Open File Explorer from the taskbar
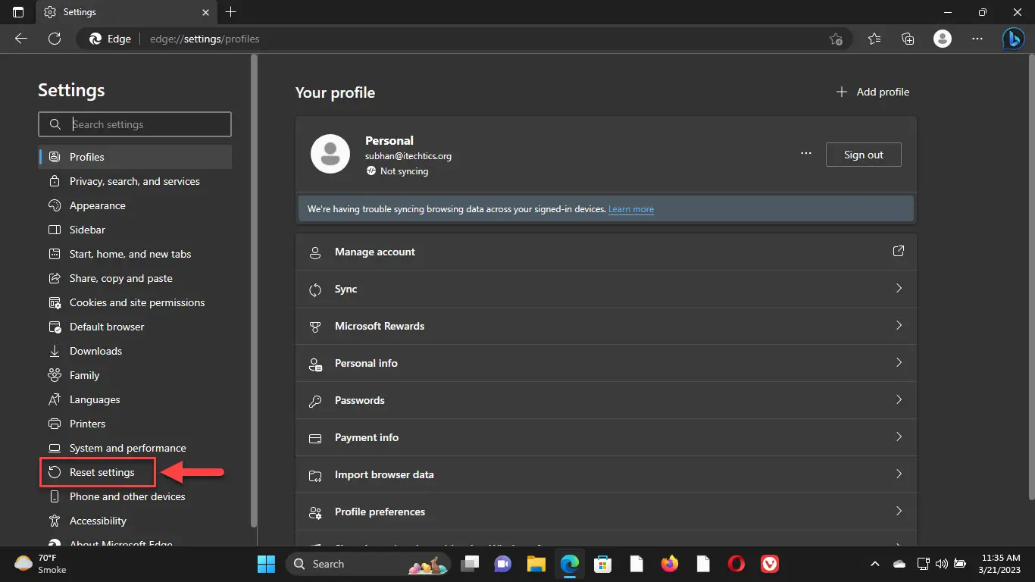This screenshot has width=1035, height=582. coord(536,564)
